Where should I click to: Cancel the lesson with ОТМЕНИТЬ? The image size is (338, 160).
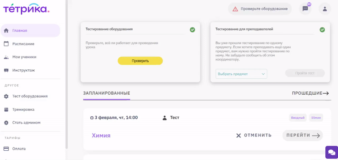(254, 136)
